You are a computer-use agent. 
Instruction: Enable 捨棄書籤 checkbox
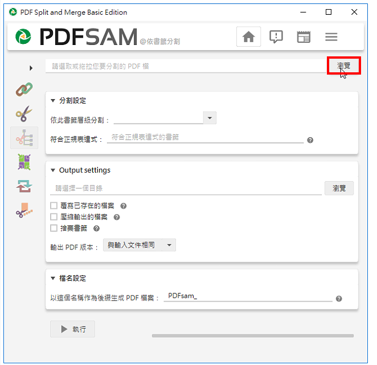[x=54, y=228]
